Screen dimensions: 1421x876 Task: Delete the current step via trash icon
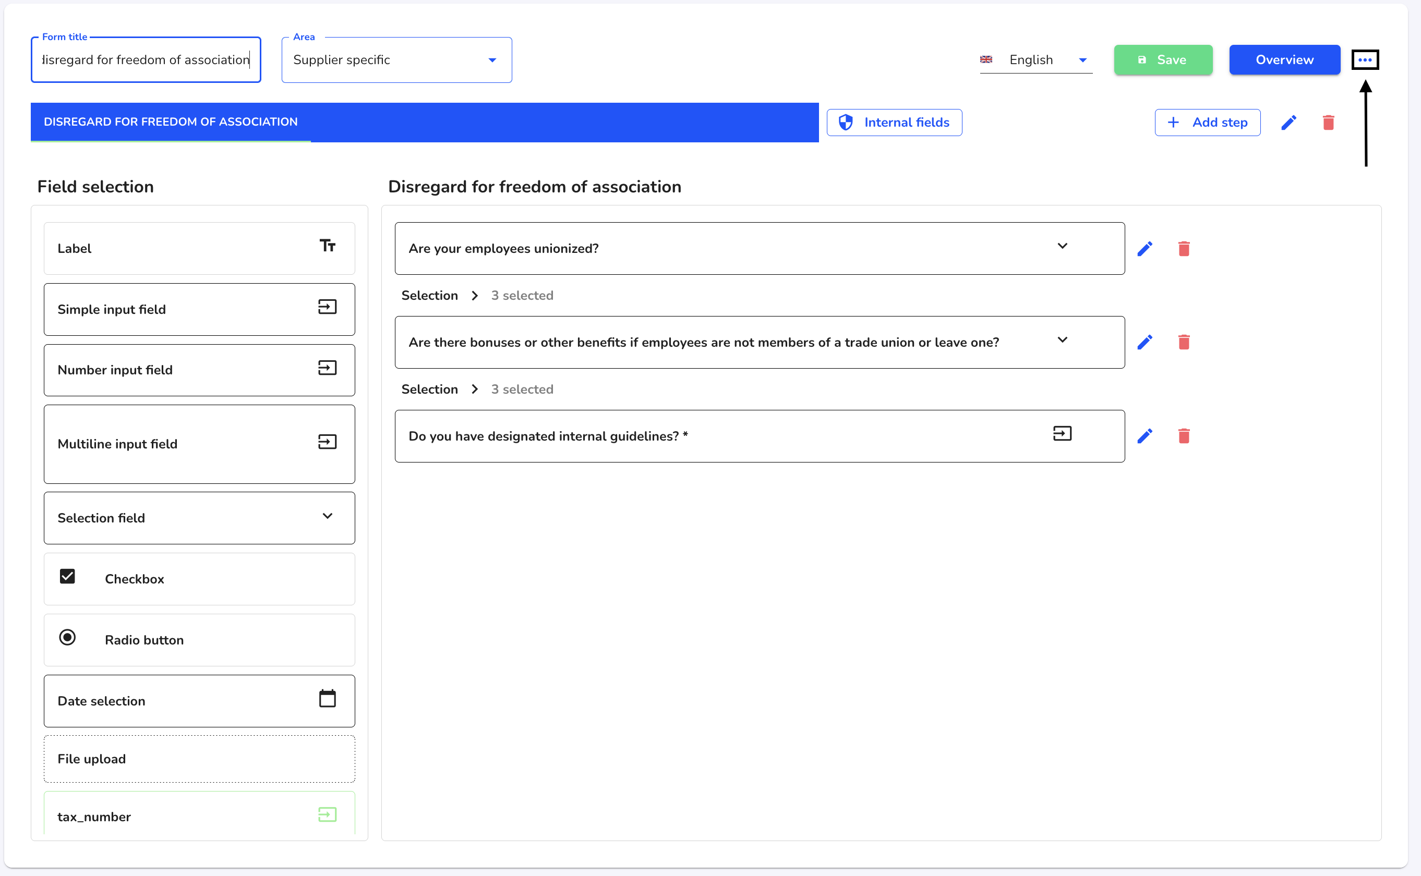pos(1328,122)
